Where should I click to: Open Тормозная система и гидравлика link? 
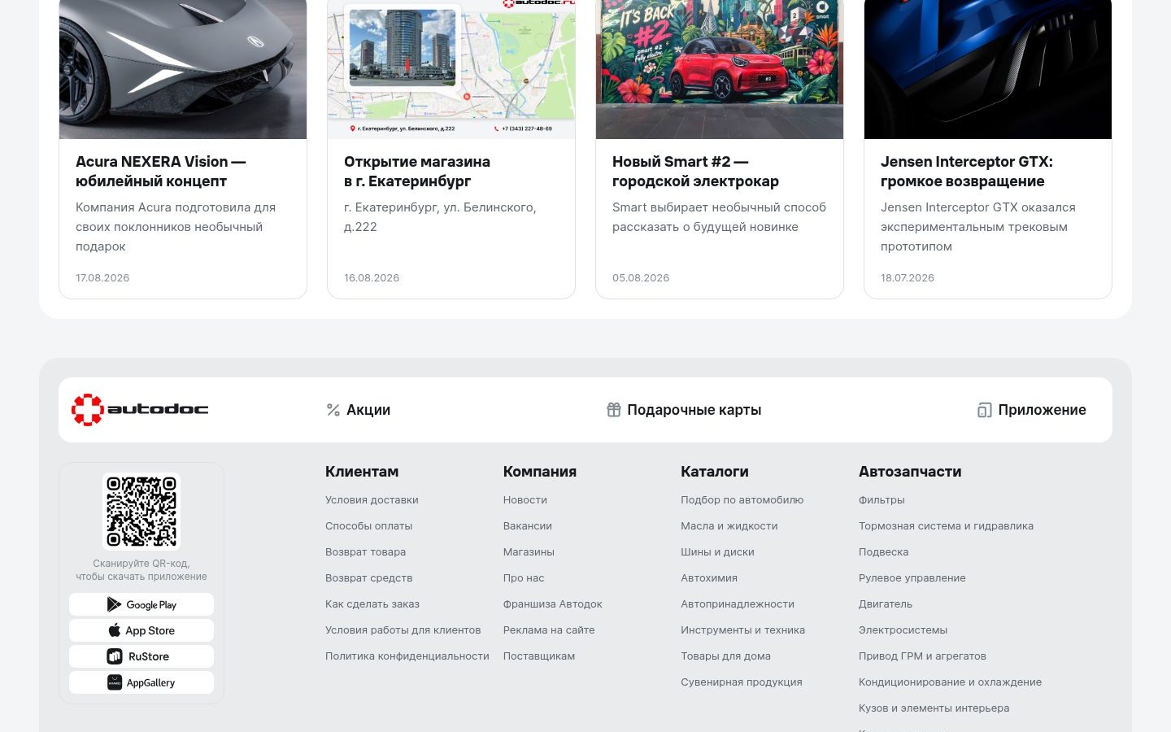946,526
